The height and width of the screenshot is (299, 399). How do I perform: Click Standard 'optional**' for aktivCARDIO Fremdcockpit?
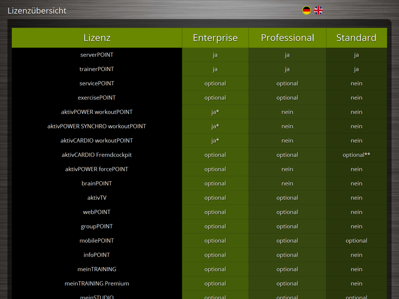[356, 155]
